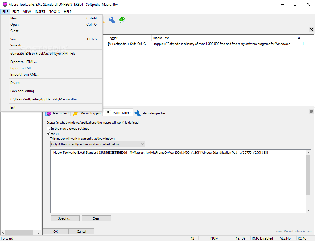The width and height of the screenshot is (315, 241).
Task: Click the Clear button
Action: (96, 218)
